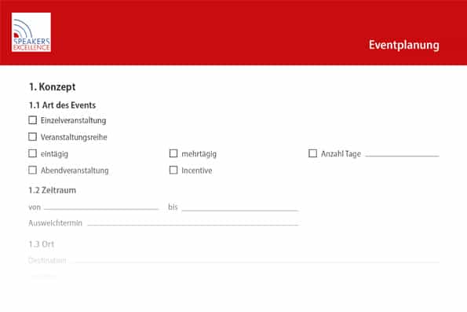Click the 1. Konzept heading
The image size is (467, 312).
tap(52, 86)
